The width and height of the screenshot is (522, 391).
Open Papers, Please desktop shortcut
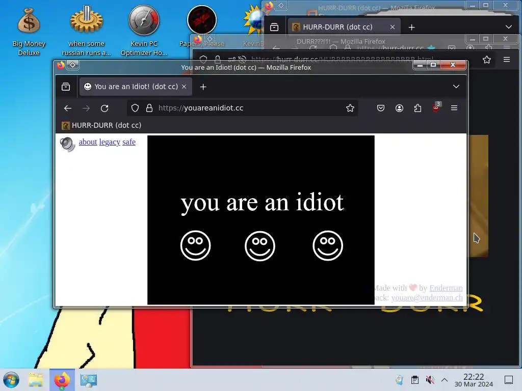pyautogui.click(x=201, y=26)
